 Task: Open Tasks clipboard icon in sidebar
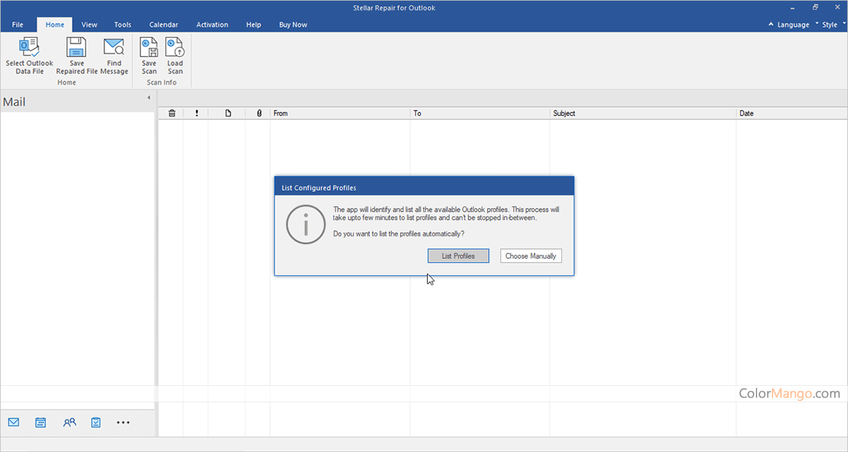[x=96, y=422]
